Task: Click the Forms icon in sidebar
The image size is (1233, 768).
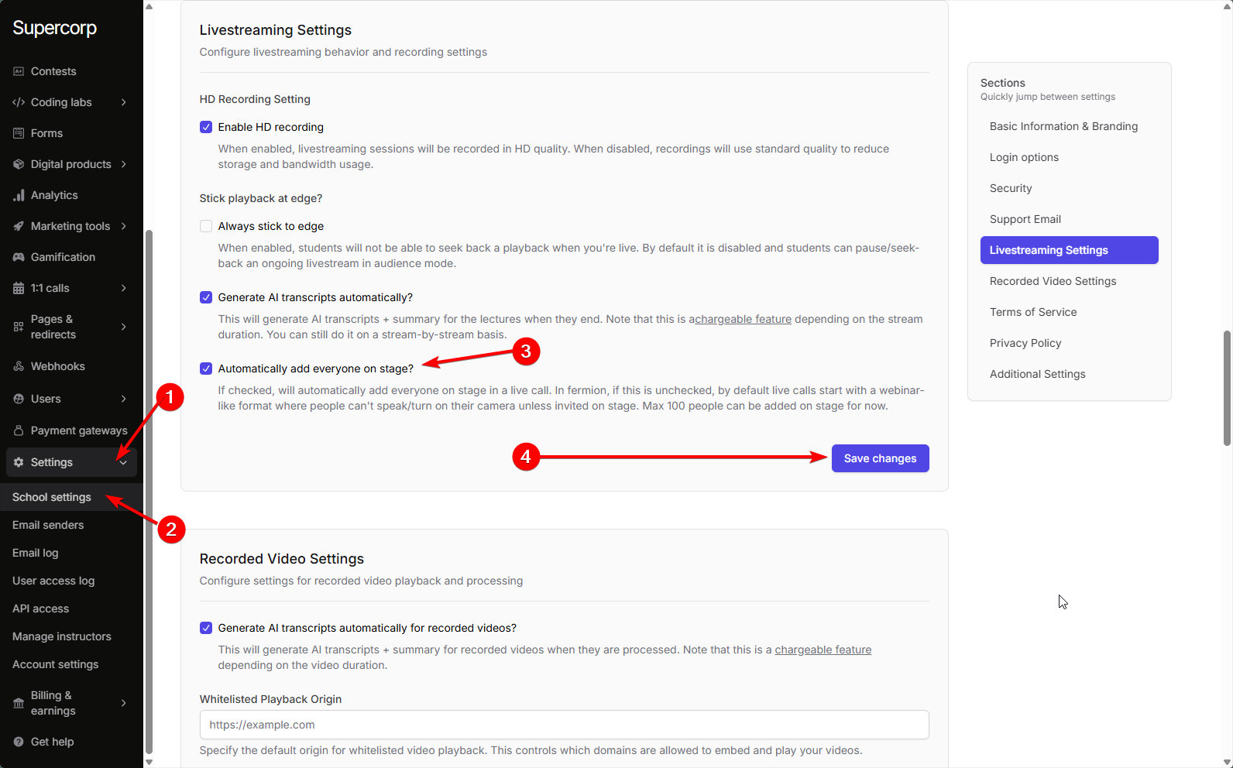Action: click(x=19, y=133)
